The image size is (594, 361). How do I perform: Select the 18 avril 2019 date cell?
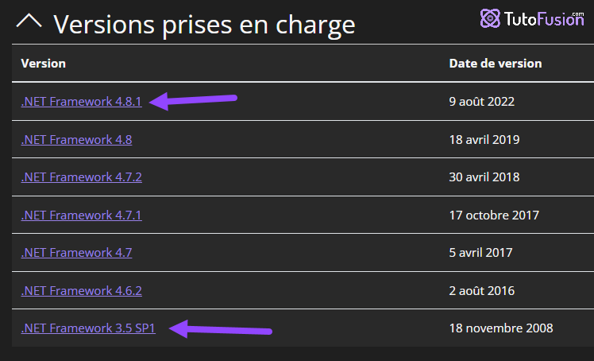[x=484, y=139]
